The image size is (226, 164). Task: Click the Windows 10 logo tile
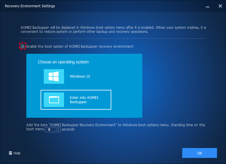click(x=54, y=76)
